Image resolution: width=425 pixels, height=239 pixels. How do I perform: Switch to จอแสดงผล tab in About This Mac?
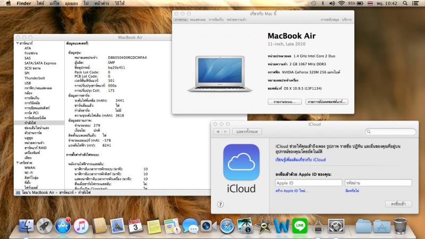(x=198, y=20)
